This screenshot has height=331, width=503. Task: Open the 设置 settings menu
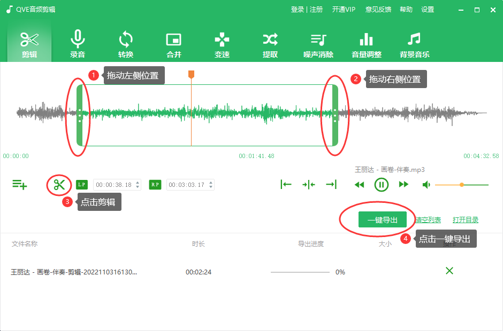click(x=428, y=9)
